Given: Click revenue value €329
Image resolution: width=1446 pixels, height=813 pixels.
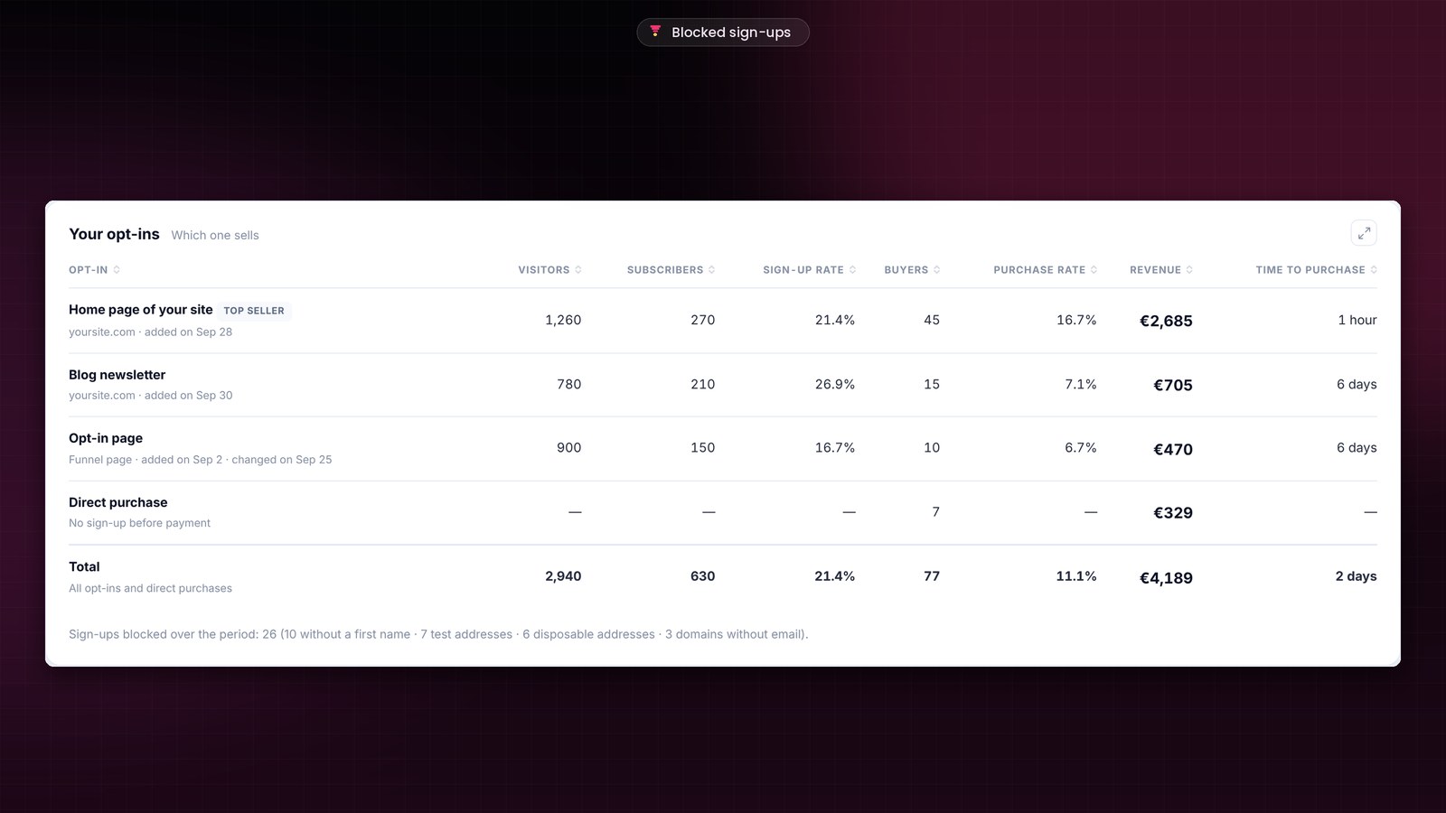Looking at the screenshot, I should coord(1173,512).
